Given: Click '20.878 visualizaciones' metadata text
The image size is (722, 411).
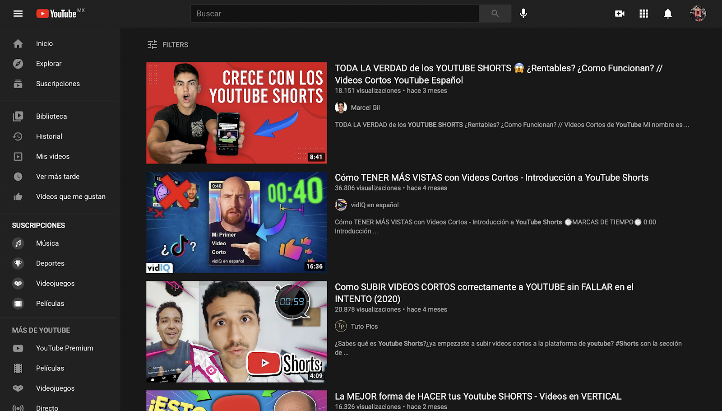Looking at the screenshot, I should point(368,309).
